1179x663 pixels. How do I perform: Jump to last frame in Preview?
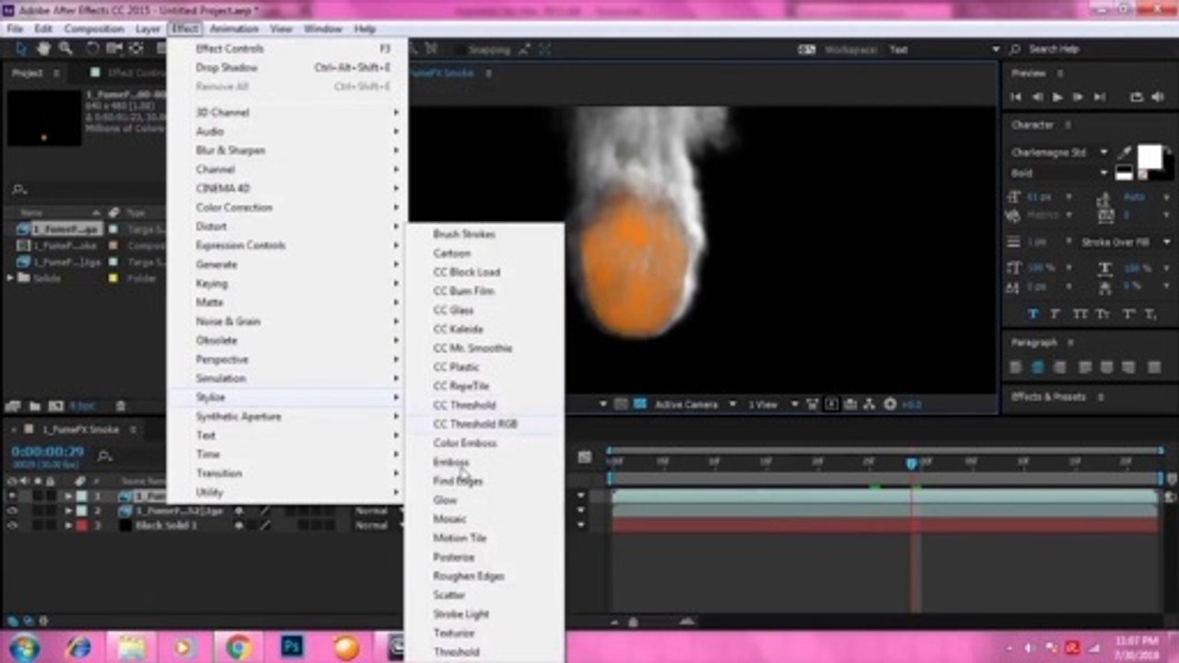point(1099,97)
